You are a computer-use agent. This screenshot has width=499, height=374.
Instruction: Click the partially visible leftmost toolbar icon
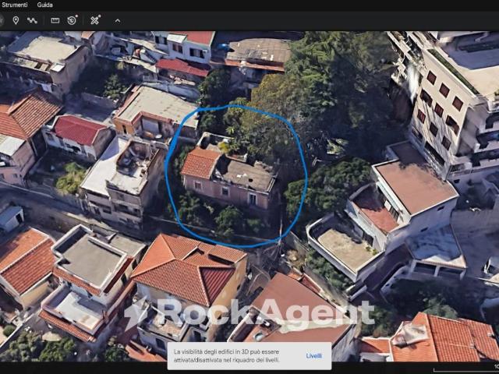[x=2, y=20]
